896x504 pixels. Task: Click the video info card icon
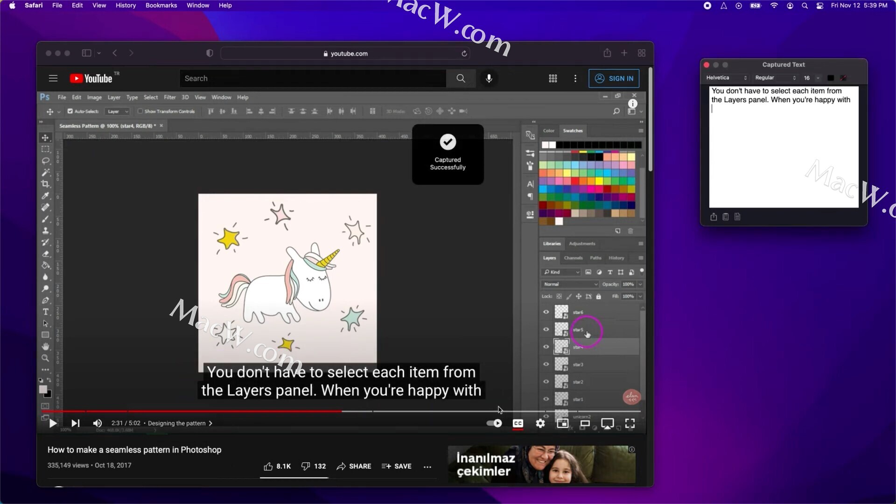632,104
